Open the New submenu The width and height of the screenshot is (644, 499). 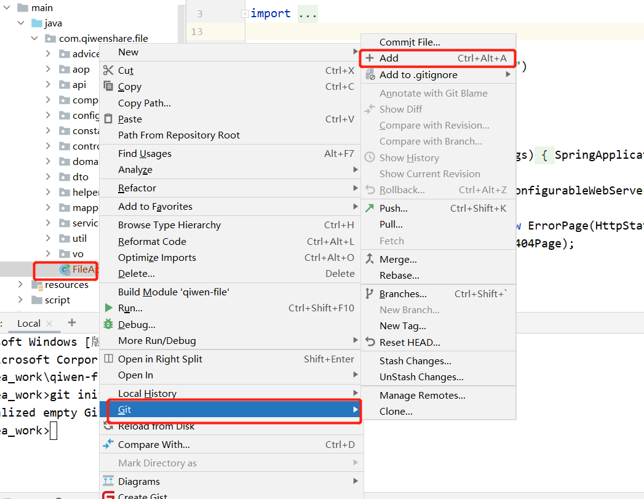[x=230, y=52]
